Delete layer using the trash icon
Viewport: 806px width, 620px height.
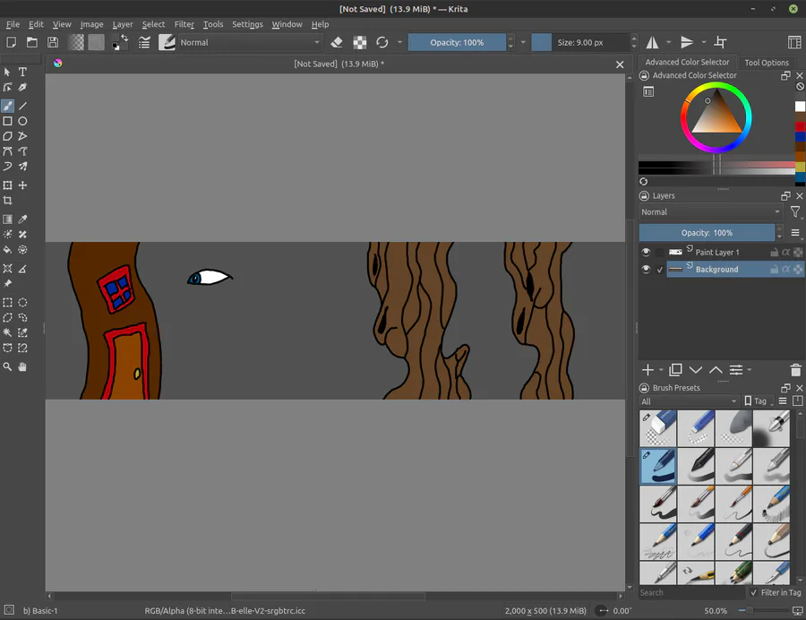(795, 370)
